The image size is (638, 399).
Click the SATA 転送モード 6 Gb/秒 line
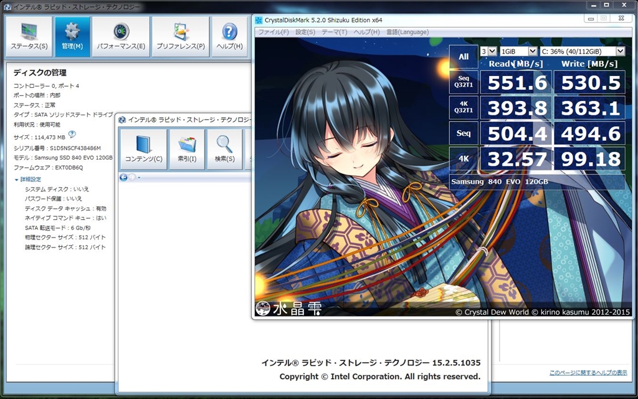[58, 228]
